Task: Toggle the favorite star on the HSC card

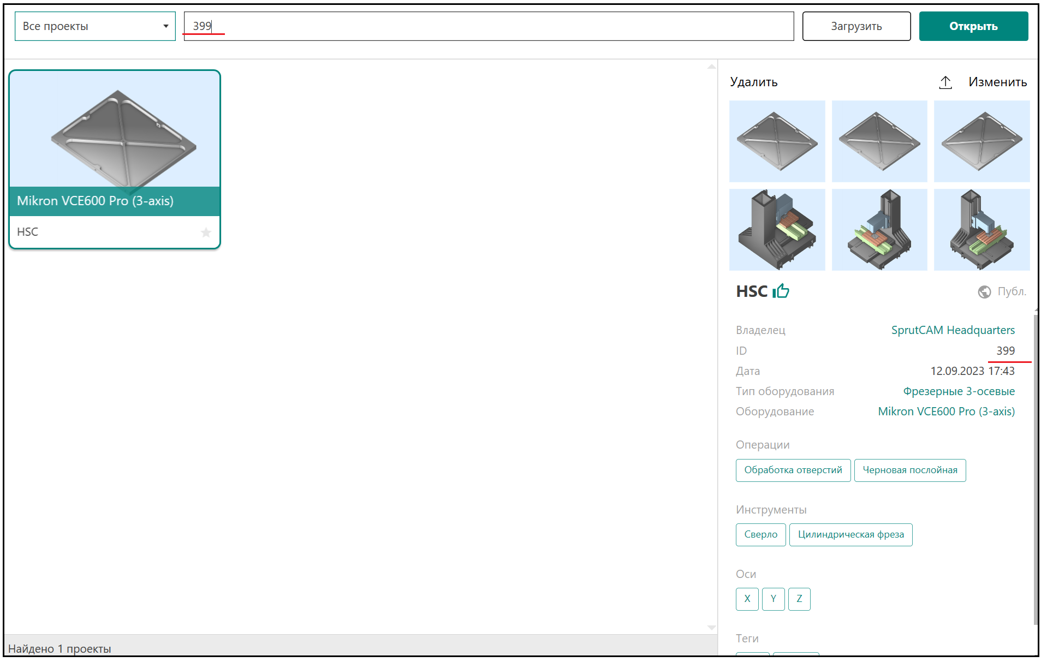Action: (x=206, y=232)
